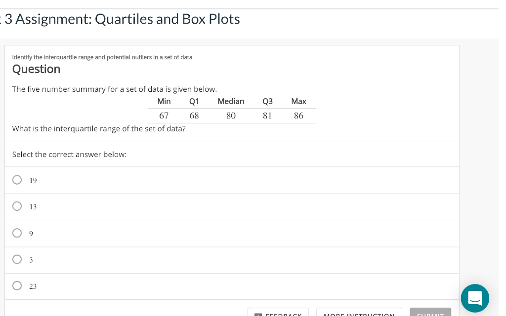Screen dimensions: 506x316
Task: Click the Q1 value 68 in the table
Action: (194, 116)
